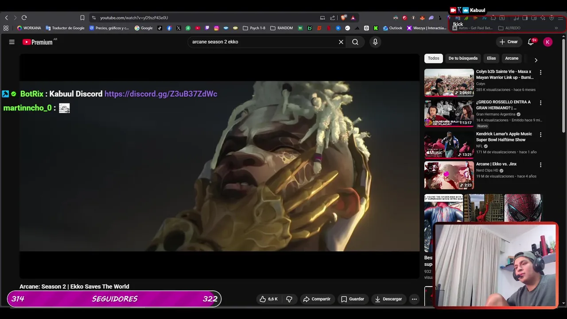567x319 pixels.
Task: Open the Kick green K bookmark
Action: [376, 28]
